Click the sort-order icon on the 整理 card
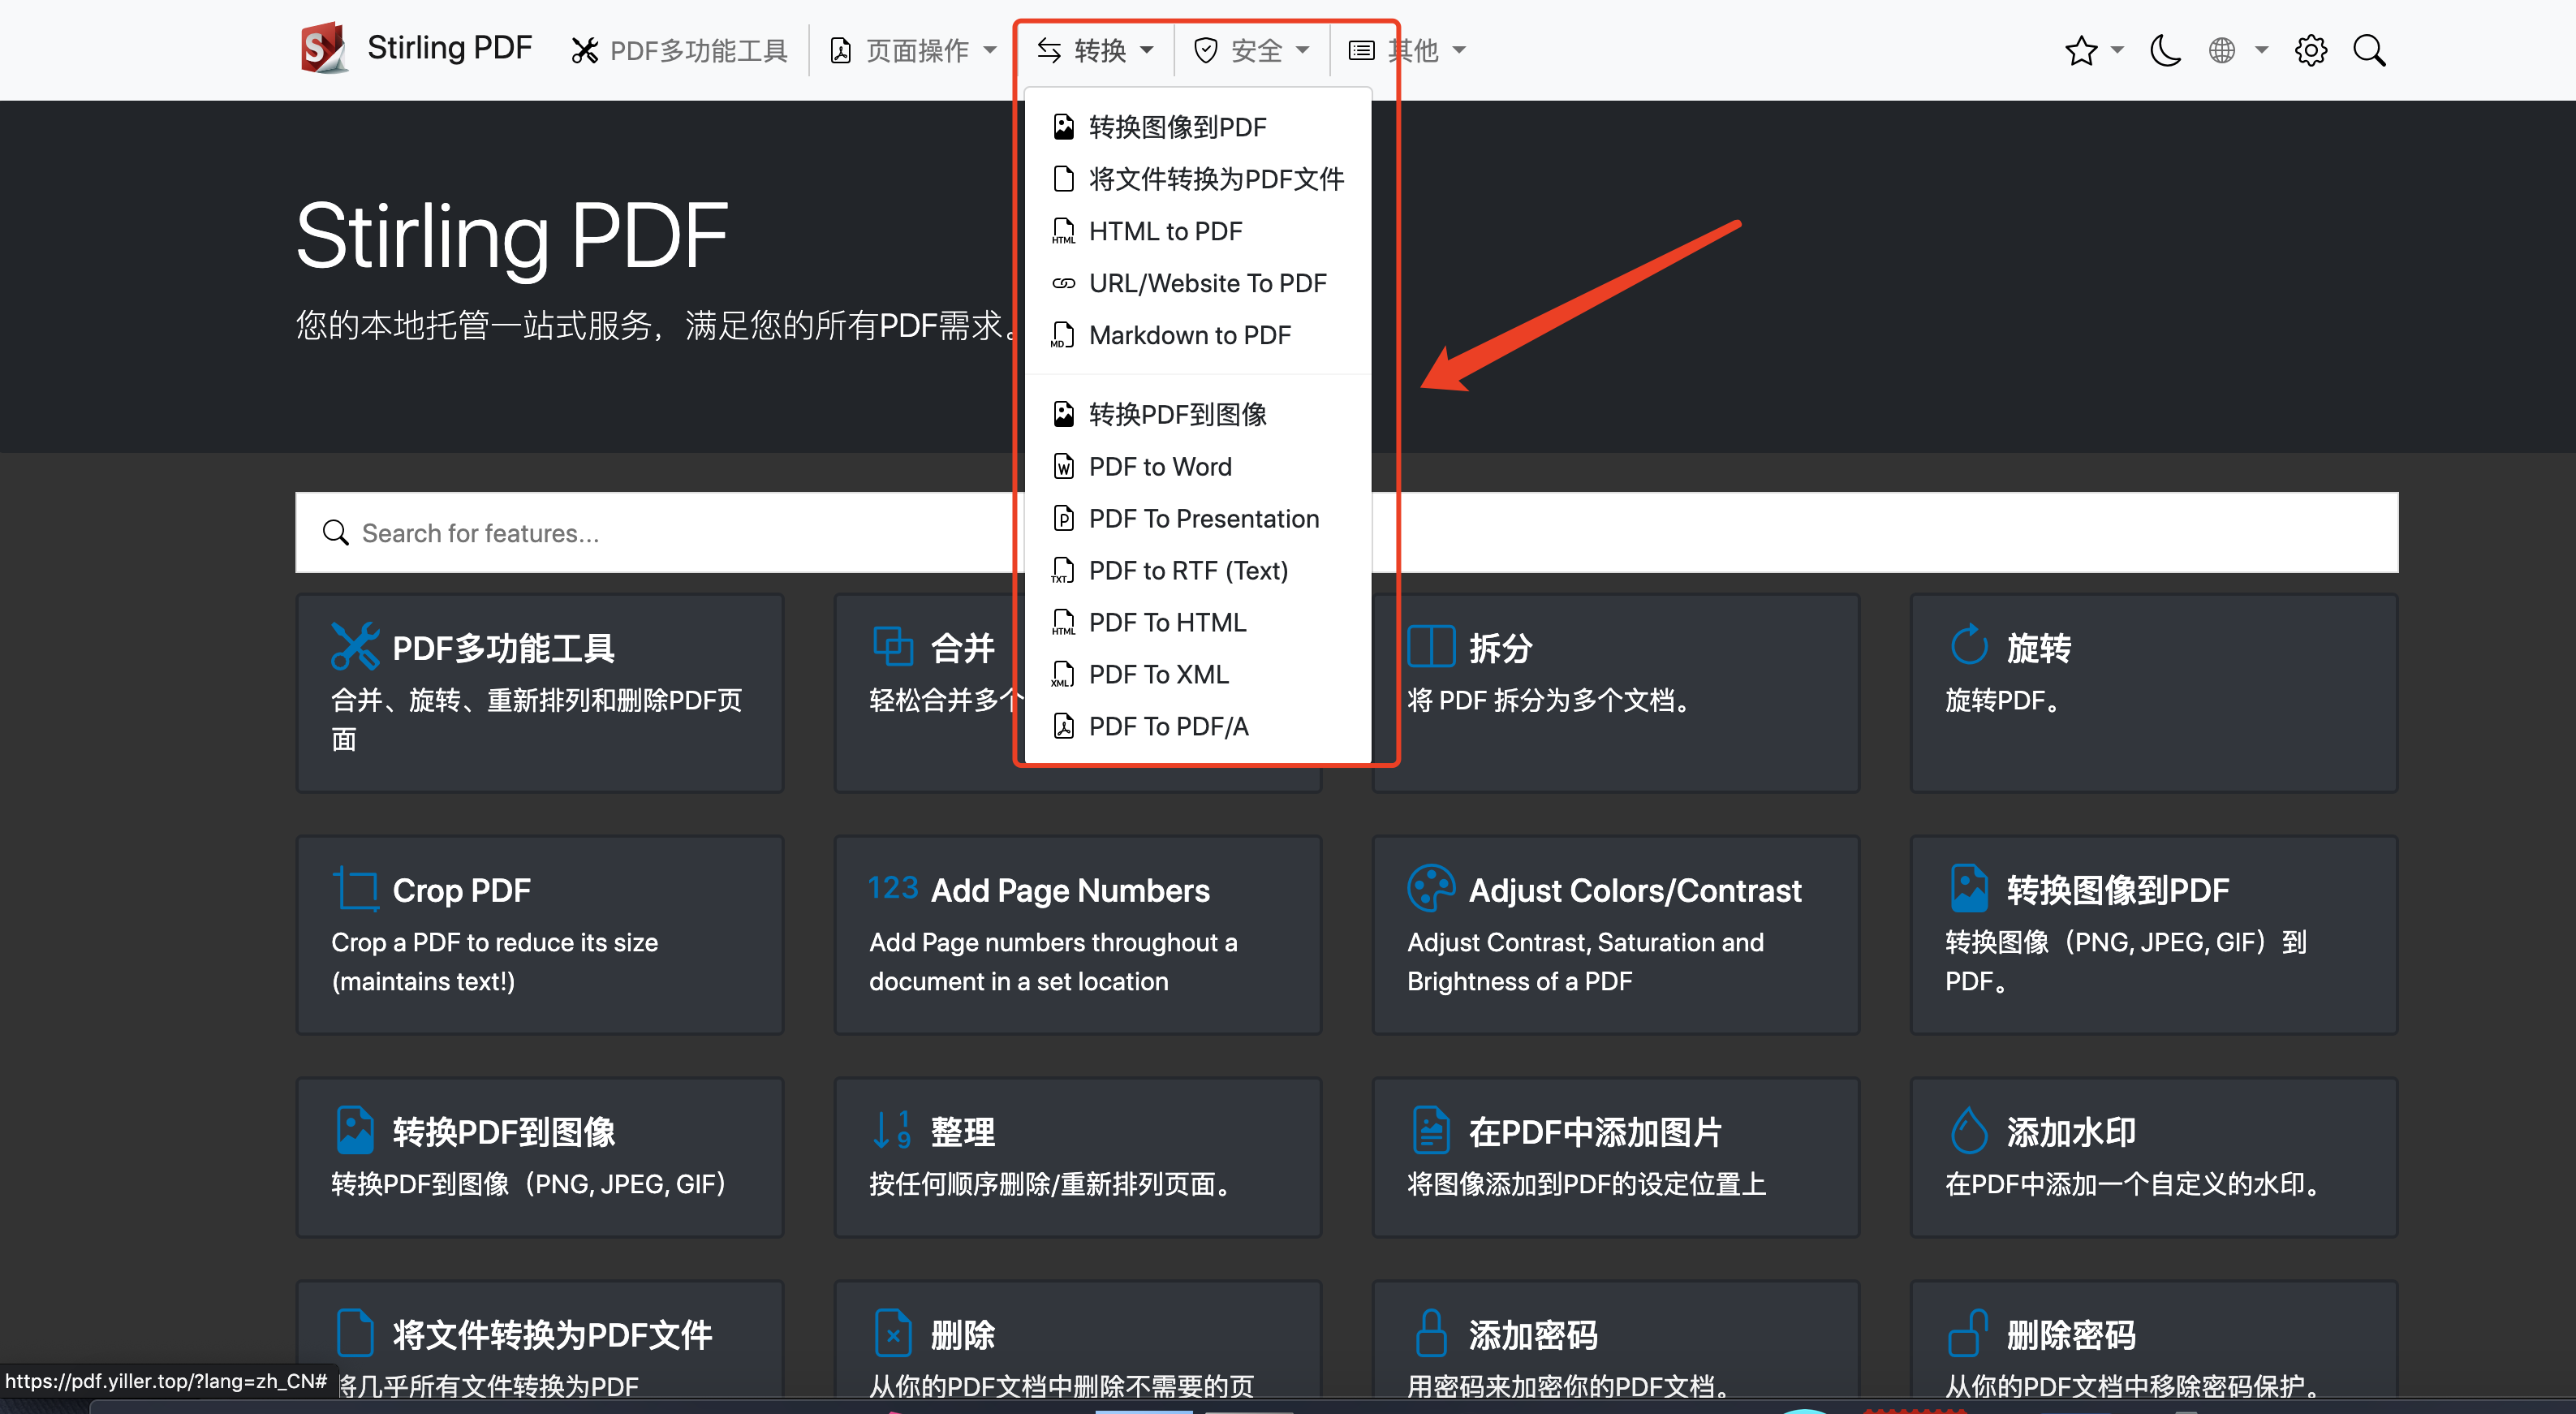Viewport: 2576px width, 1414px height. pyautogui.click(x=892, y=1130)
